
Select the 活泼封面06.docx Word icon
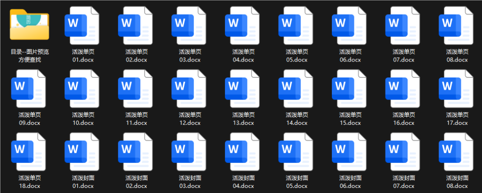[x=349, y=152]
